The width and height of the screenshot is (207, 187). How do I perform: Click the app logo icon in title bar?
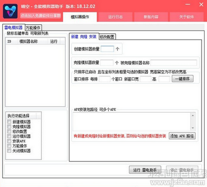pos(10,11)
